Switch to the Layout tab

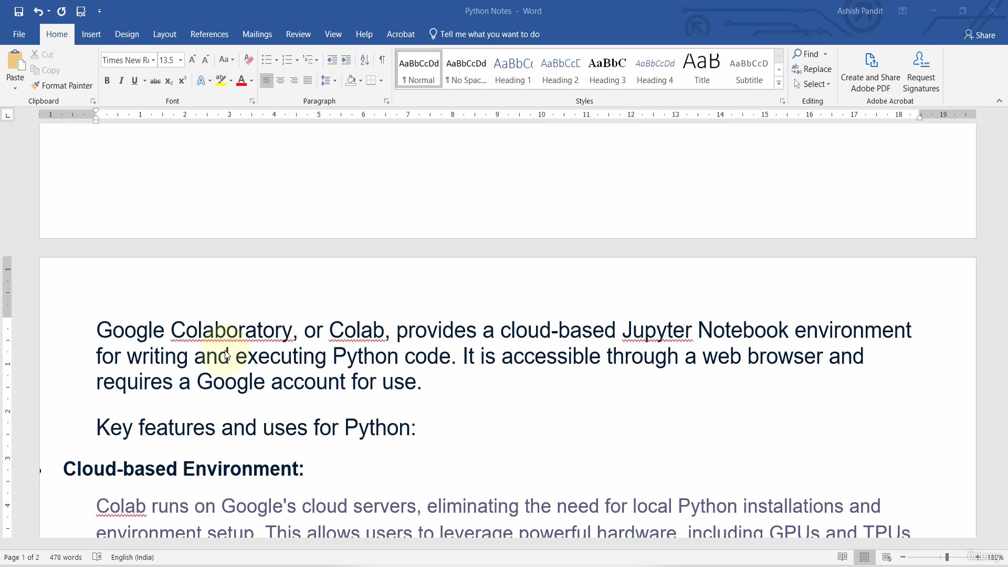[165, 34]
